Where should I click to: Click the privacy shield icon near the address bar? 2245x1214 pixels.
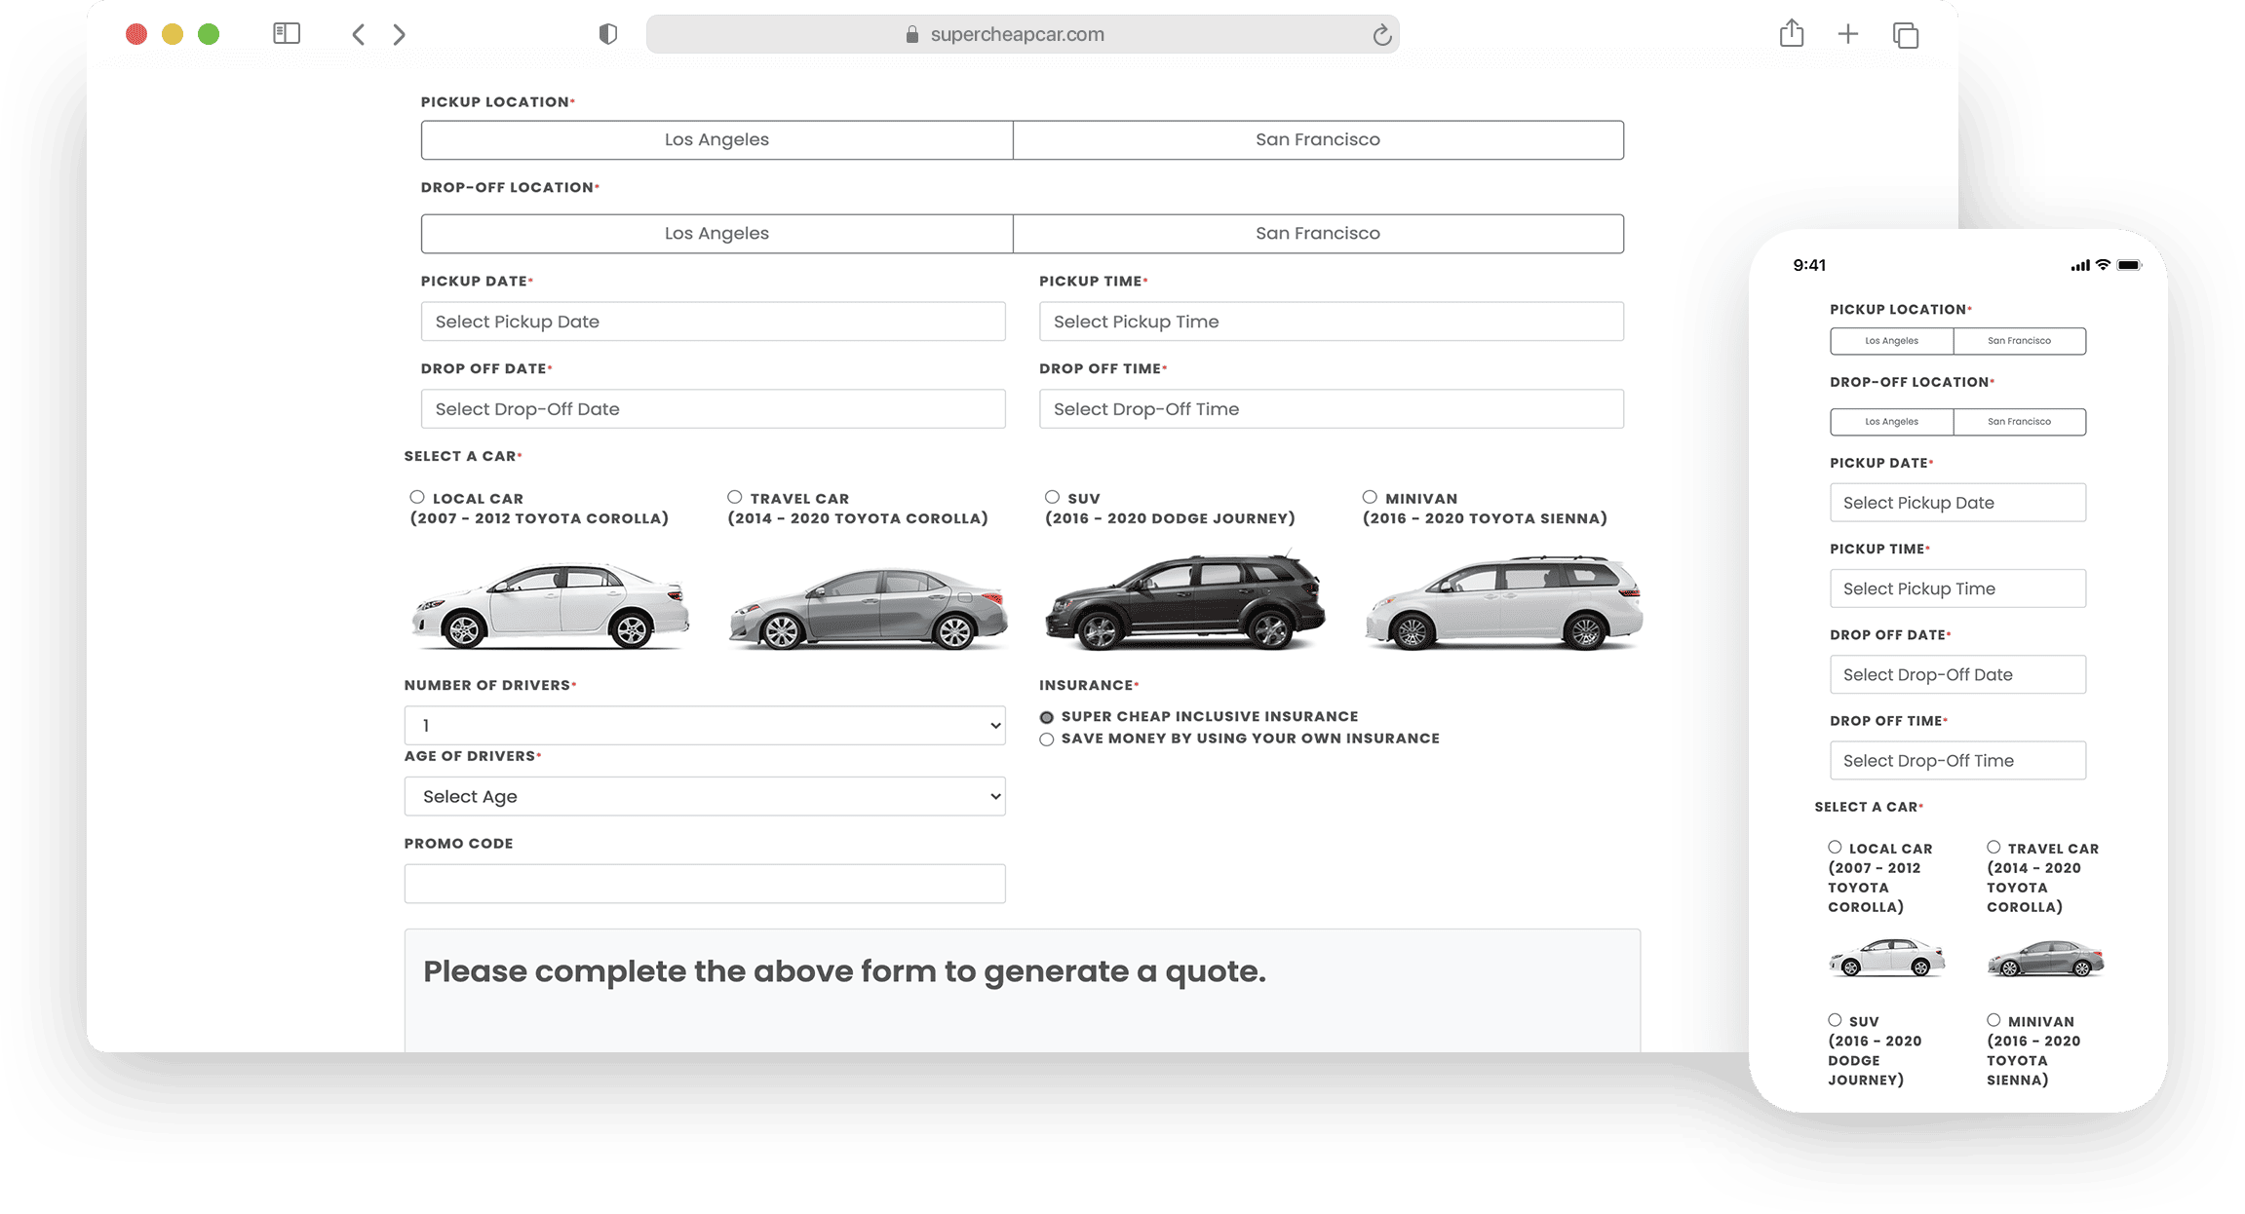[x=608, y=33]
